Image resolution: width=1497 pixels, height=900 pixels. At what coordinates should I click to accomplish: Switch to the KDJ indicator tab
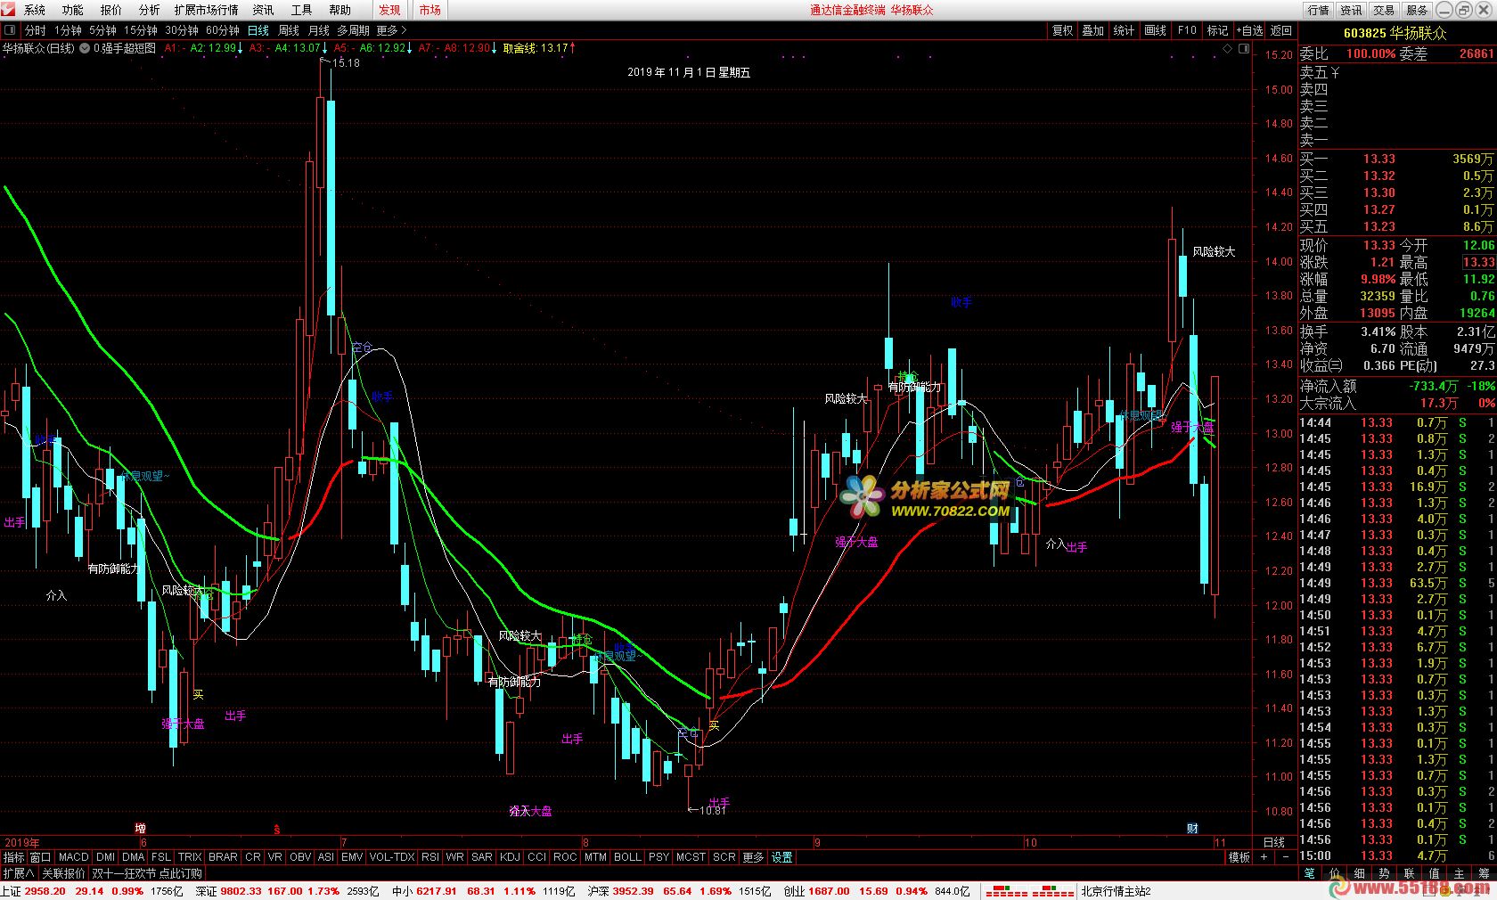tap(510, 857)
